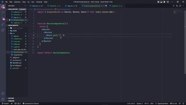Open the Customize Layout icon
186x105 pixels.
pos(168,2)
